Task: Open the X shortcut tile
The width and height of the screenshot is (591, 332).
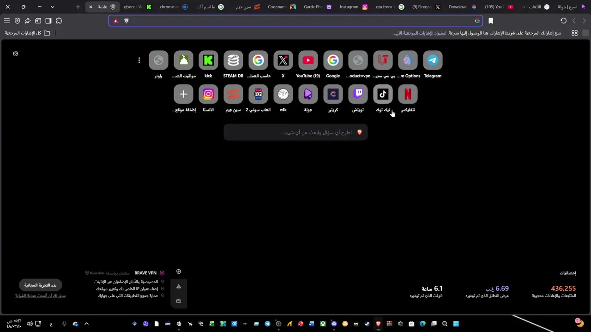Action: [x=283, y=60]
